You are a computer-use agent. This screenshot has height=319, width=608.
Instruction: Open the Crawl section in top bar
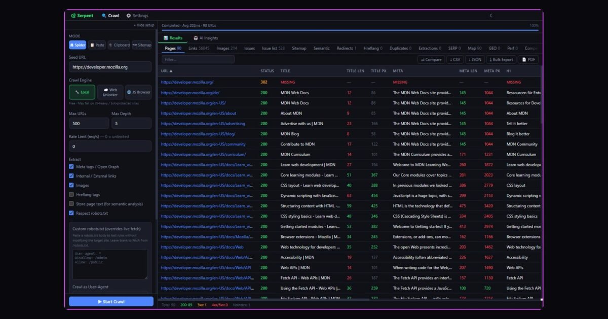(x=110, y=16)
